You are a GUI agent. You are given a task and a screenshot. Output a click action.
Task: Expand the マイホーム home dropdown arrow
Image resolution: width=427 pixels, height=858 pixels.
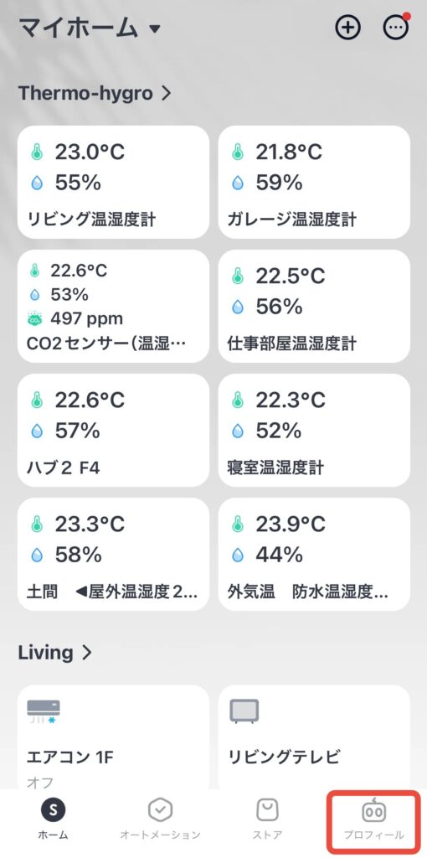[155, 28]
